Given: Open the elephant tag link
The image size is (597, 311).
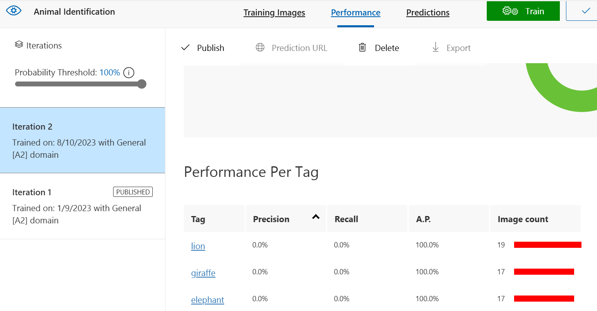Looking at the screenshot, I should click(207, 300).
